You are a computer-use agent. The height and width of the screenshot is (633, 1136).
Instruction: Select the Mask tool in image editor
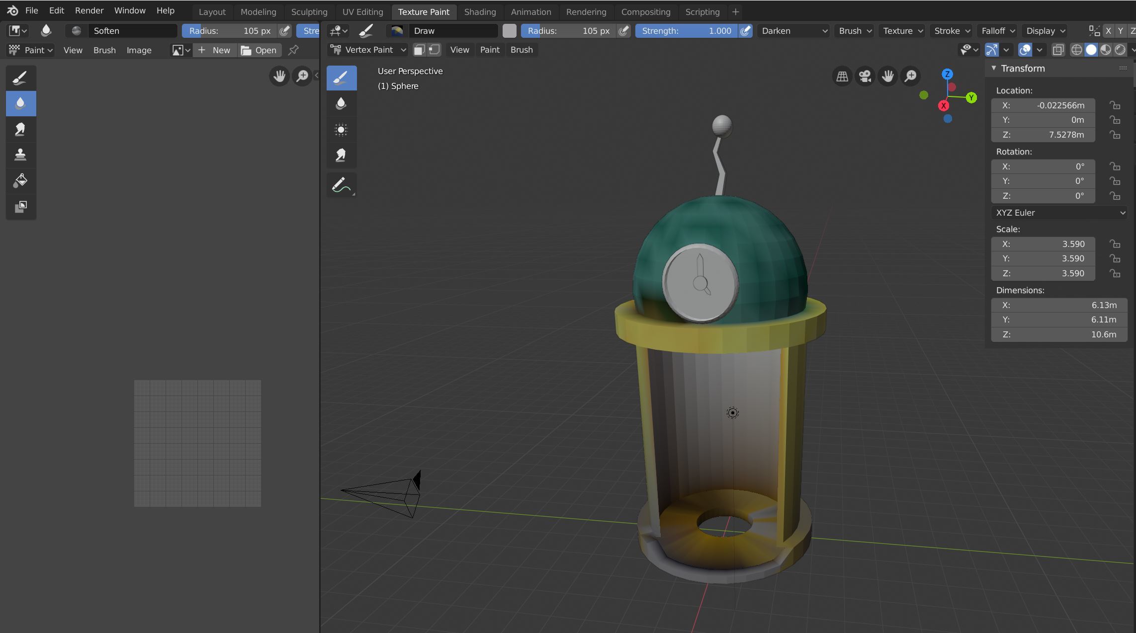[x=20, y=206]
